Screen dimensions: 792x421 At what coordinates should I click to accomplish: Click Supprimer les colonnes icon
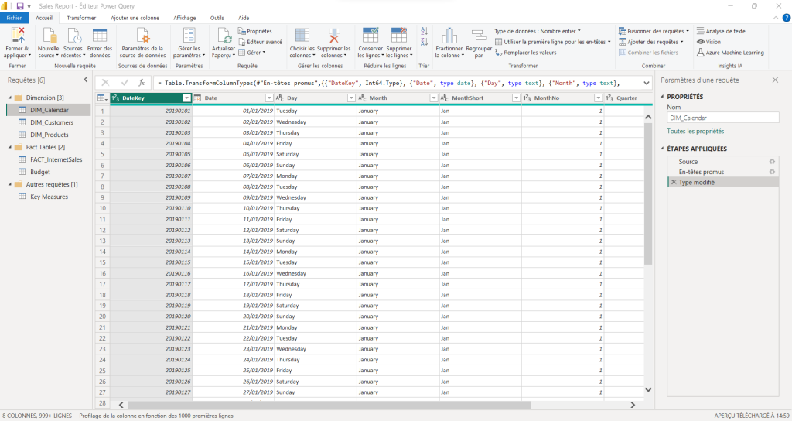334,36
